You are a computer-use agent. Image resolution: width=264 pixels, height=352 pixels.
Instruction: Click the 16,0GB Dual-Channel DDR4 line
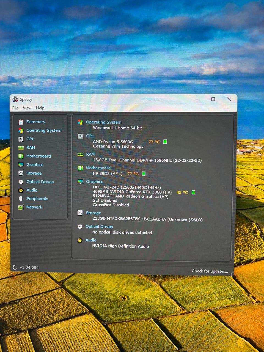pos(147,160)
